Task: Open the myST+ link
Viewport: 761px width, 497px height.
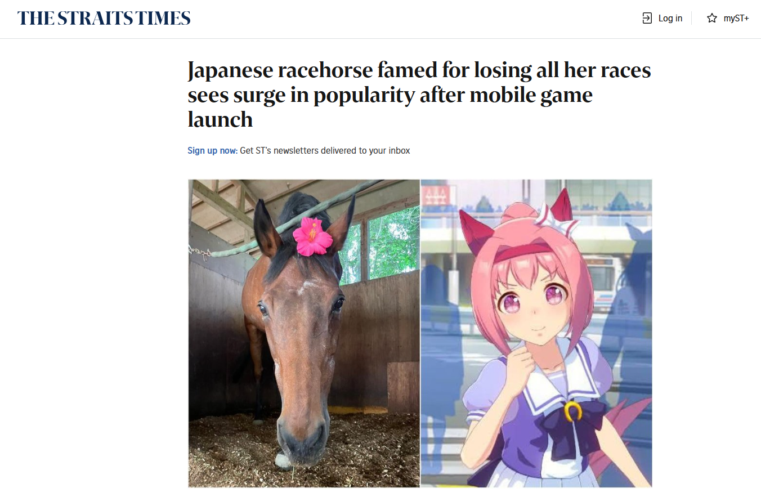Action: [x=728, y=19]
